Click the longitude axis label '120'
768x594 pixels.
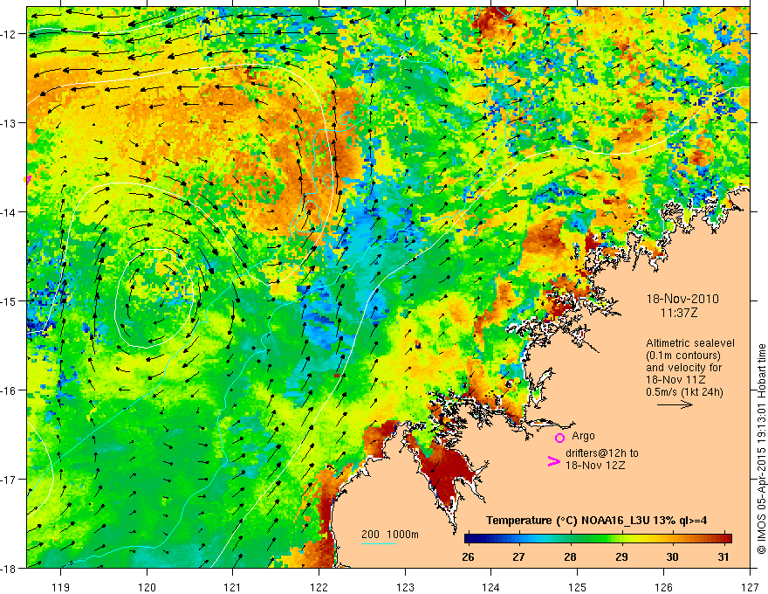click(147, 587)
